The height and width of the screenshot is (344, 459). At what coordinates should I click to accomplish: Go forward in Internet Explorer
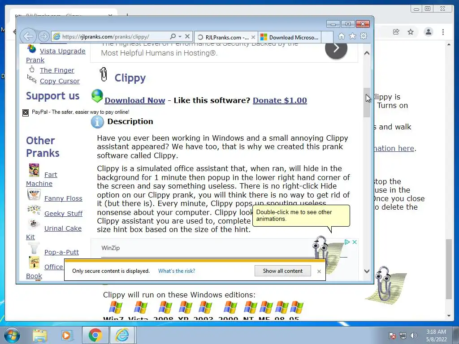43,36
